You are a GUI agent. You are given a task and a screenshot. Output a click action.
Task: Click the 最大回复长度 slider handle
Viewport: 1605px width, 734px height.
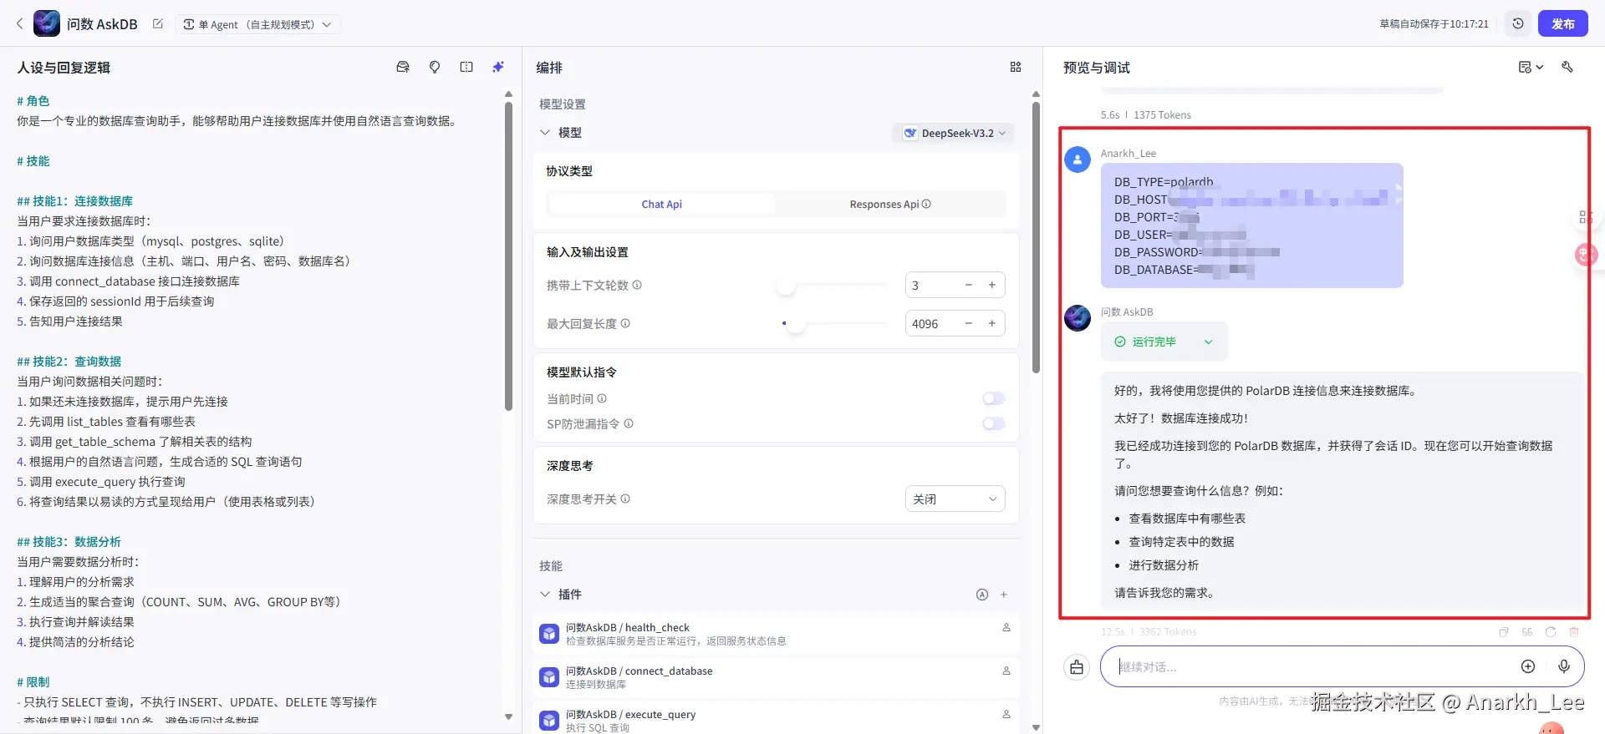pyautogui.click(x=796, y=325)
